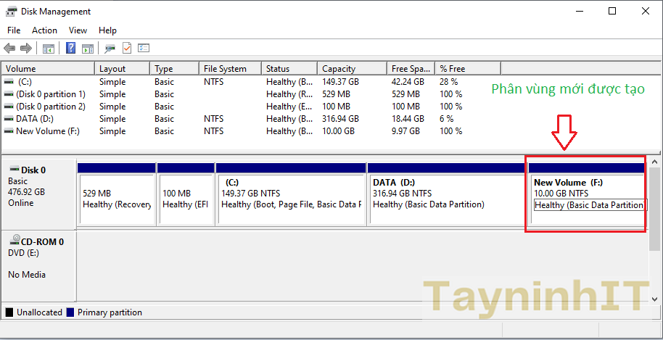Click the checklist settings toolbar icon
This screenshot has width=663, height=340.
pos(144,49)
